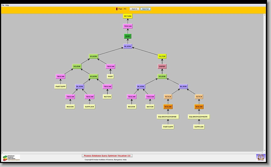
Task: Select the topmost NLJOIN node under SORT
Action: (128, 47)
